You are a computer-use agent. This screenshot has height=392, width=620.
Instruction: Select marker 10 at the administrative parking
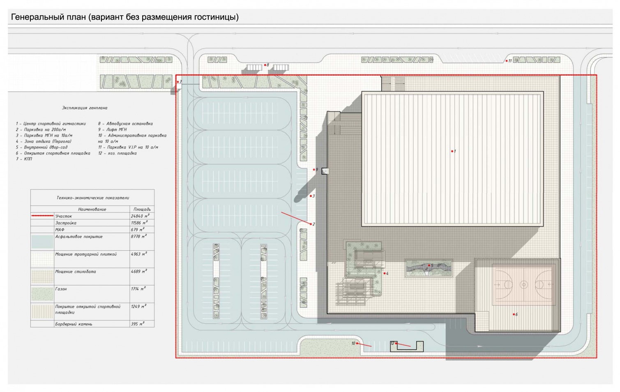(357, 343)
